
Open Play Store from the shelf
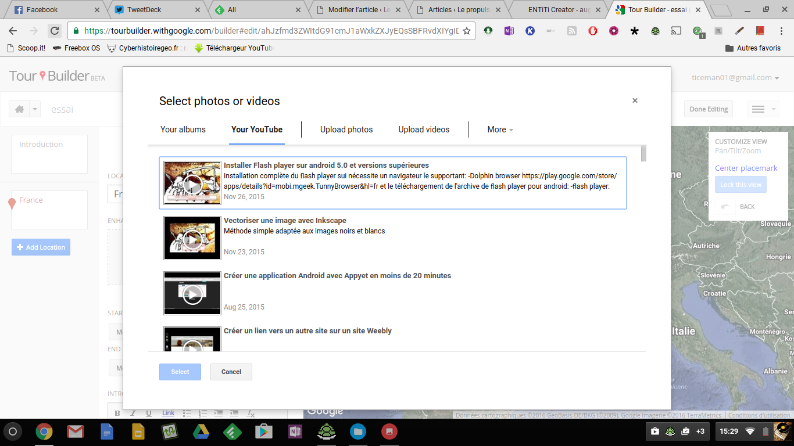[264, 431]
